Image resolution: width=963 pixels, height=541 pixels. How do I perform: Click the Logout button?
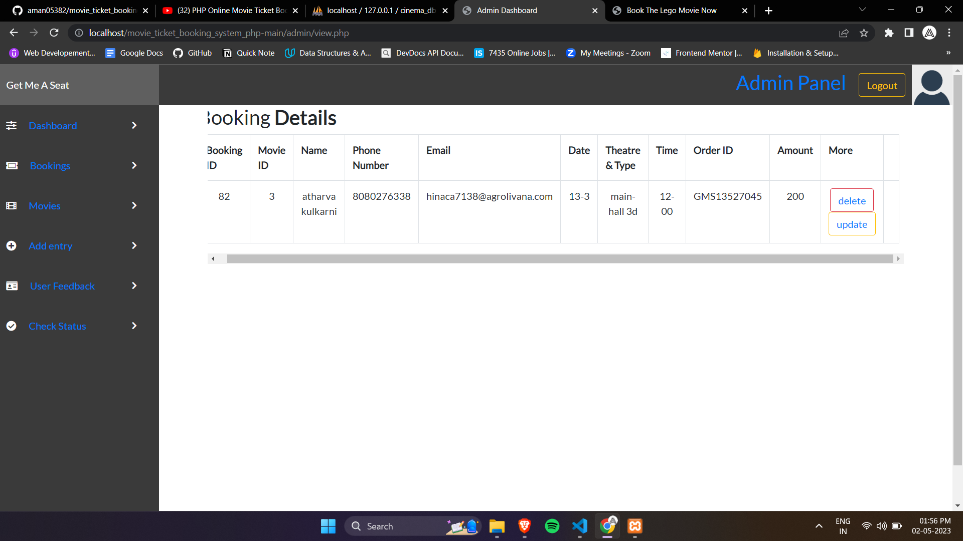(x=882, y=85)
